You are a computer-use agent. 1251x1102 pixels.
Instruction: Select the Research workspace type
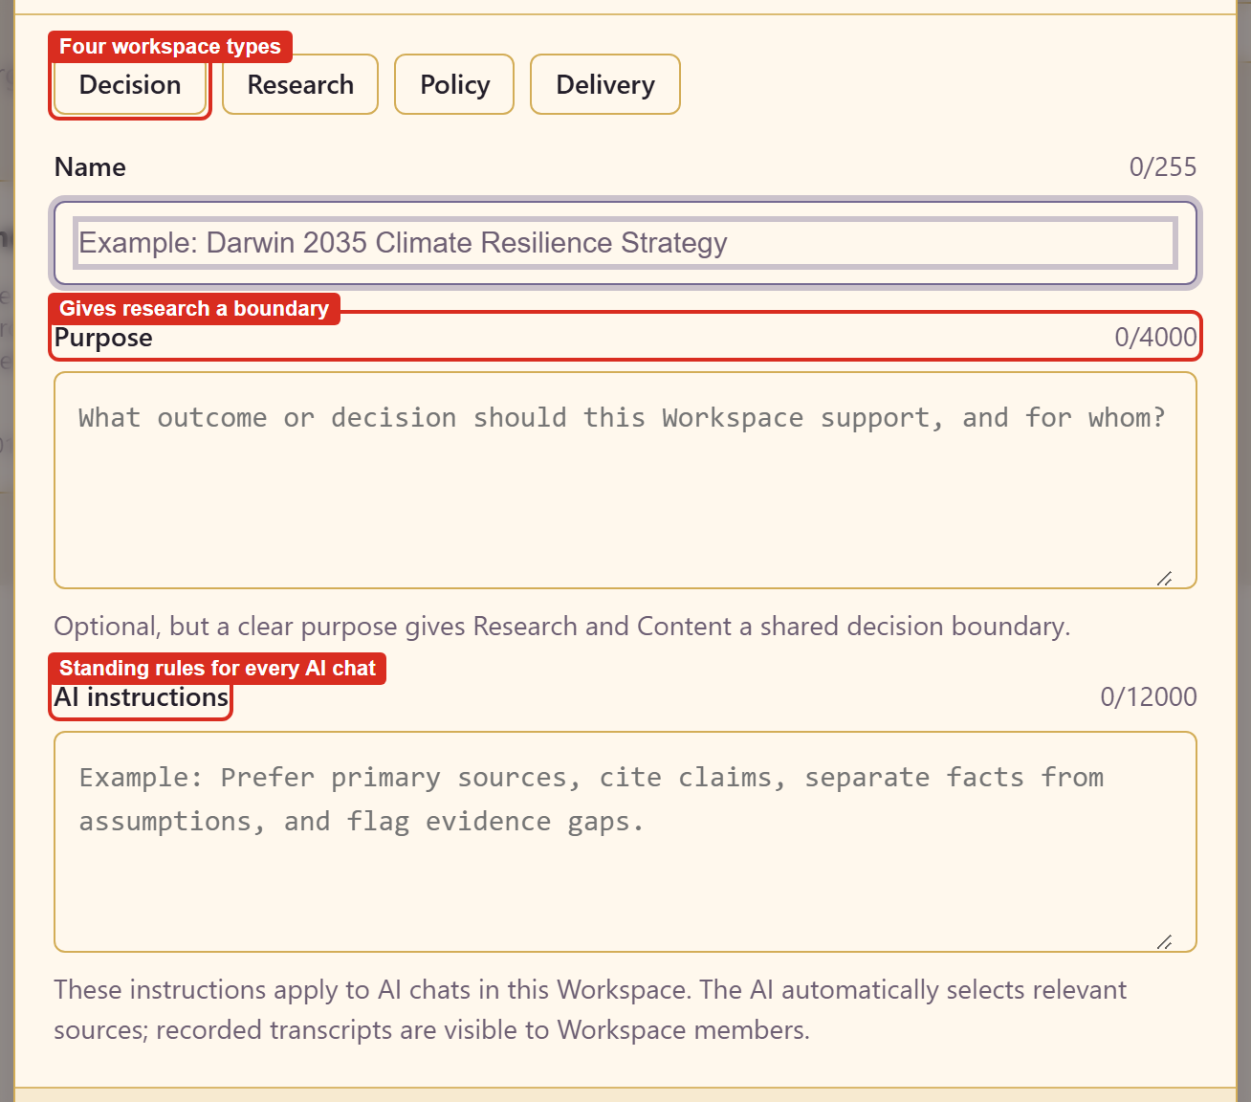tap(300, 85)
